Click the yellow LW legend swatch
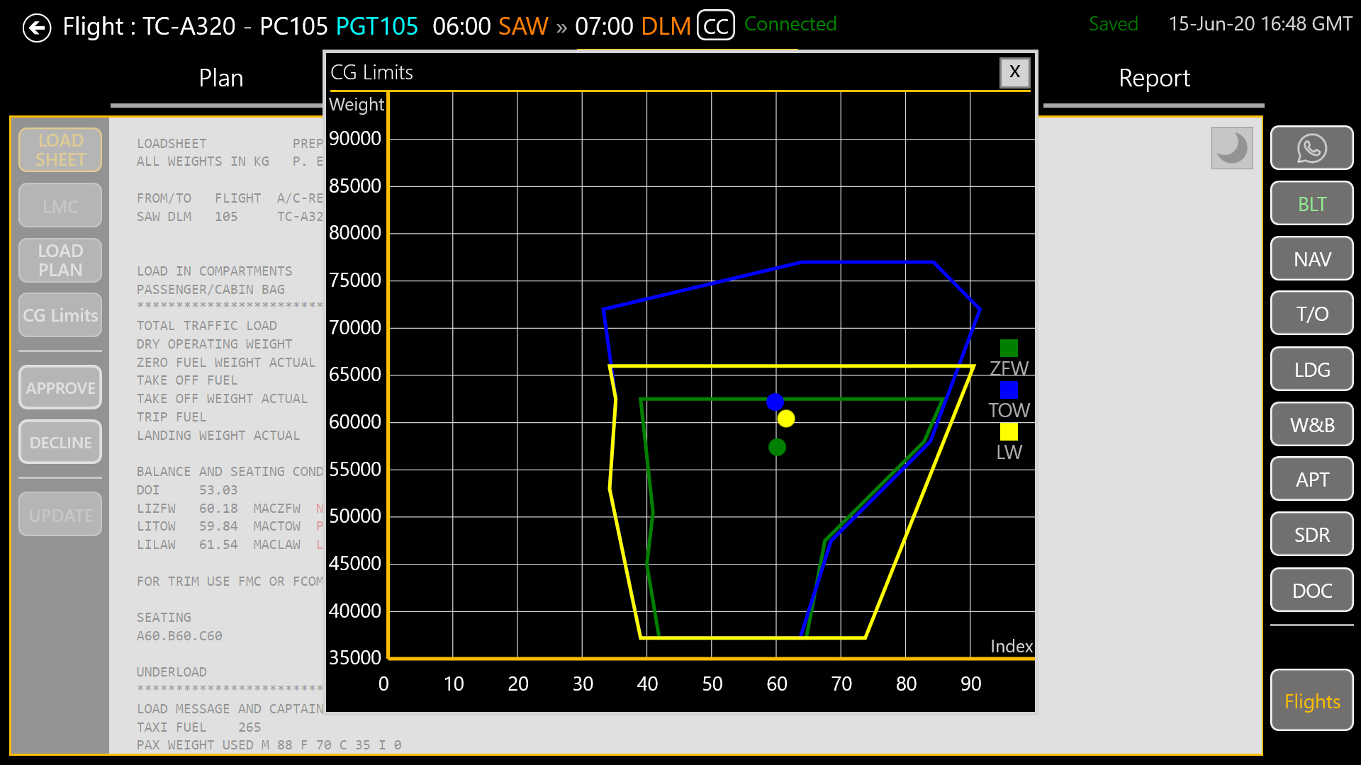This screenshot has width=1361, height=765. 1009,431
